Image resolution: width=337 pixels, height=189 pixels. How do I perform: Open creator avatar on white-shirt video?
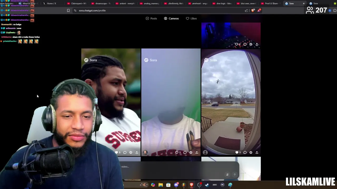pyautogui.click(x=145, y=153)
